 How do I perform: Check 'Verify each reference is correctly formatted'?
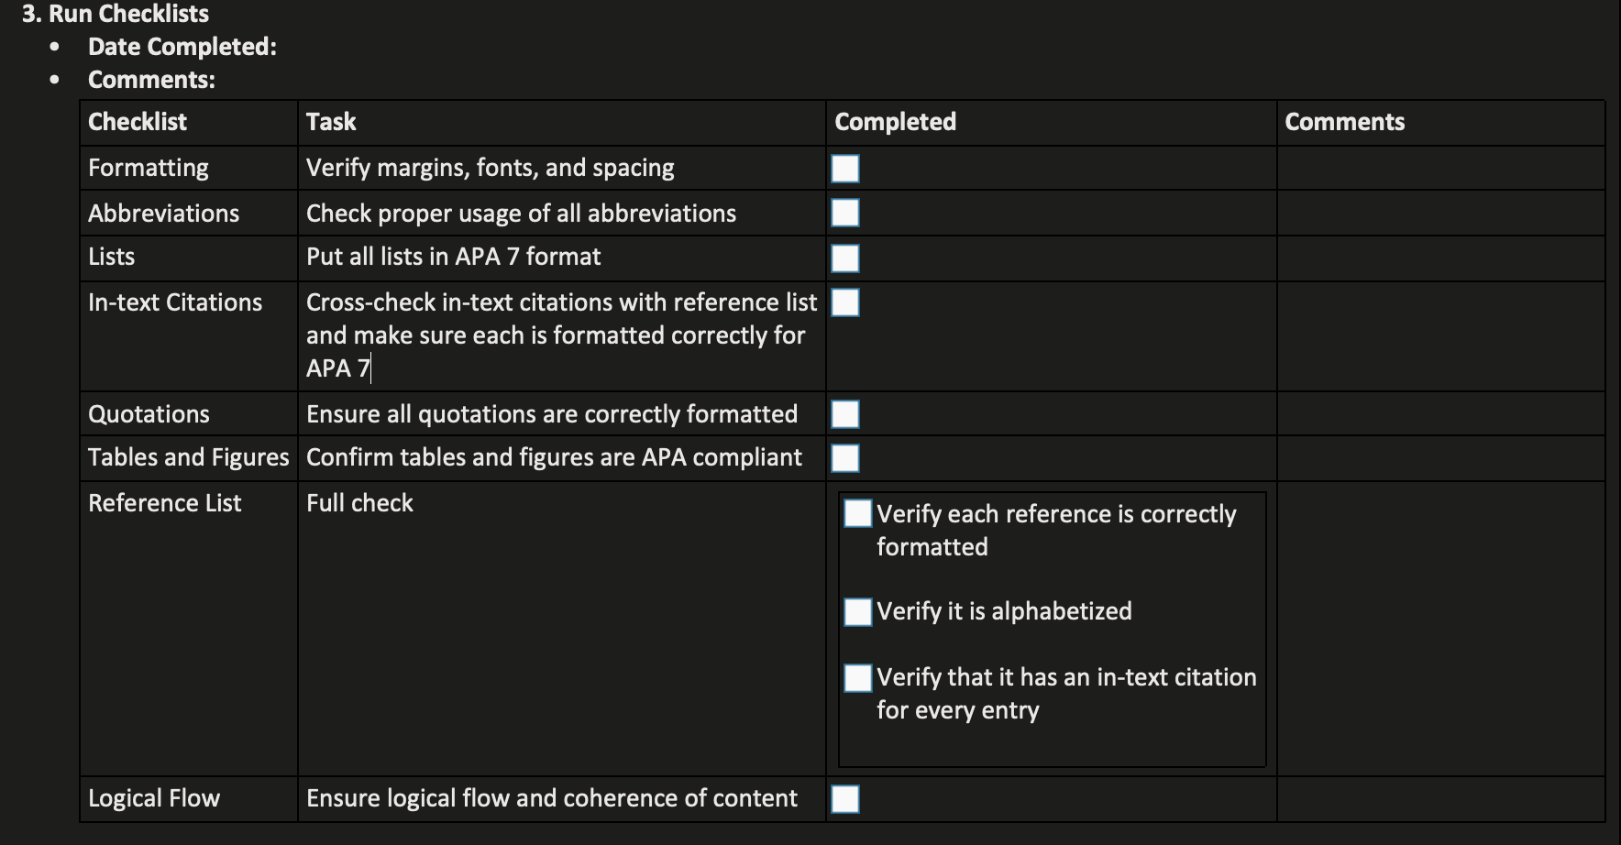[x=857, y=513]
